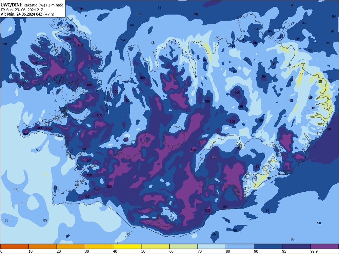Viewport: 339px width, 254px height.
Task: Click the '86' humidity value on the map
Action: (16, 189)
